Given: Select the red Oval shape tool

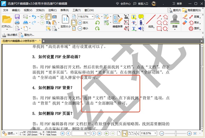Looking at the screenshot, I should pos(159,23).
